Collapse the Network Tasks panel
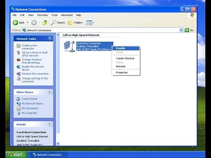 (x=50, y=38)
